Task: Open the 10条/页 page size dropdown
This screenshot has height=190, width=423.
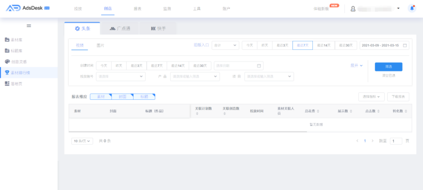Action: point(82,141)
